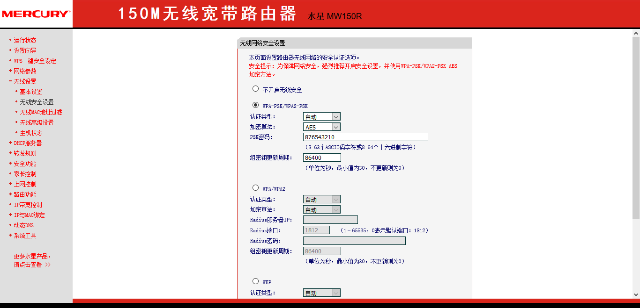Select WPA-PSK/WPA2-PSK radio button

pyautogui.click(x=255, y=105)
